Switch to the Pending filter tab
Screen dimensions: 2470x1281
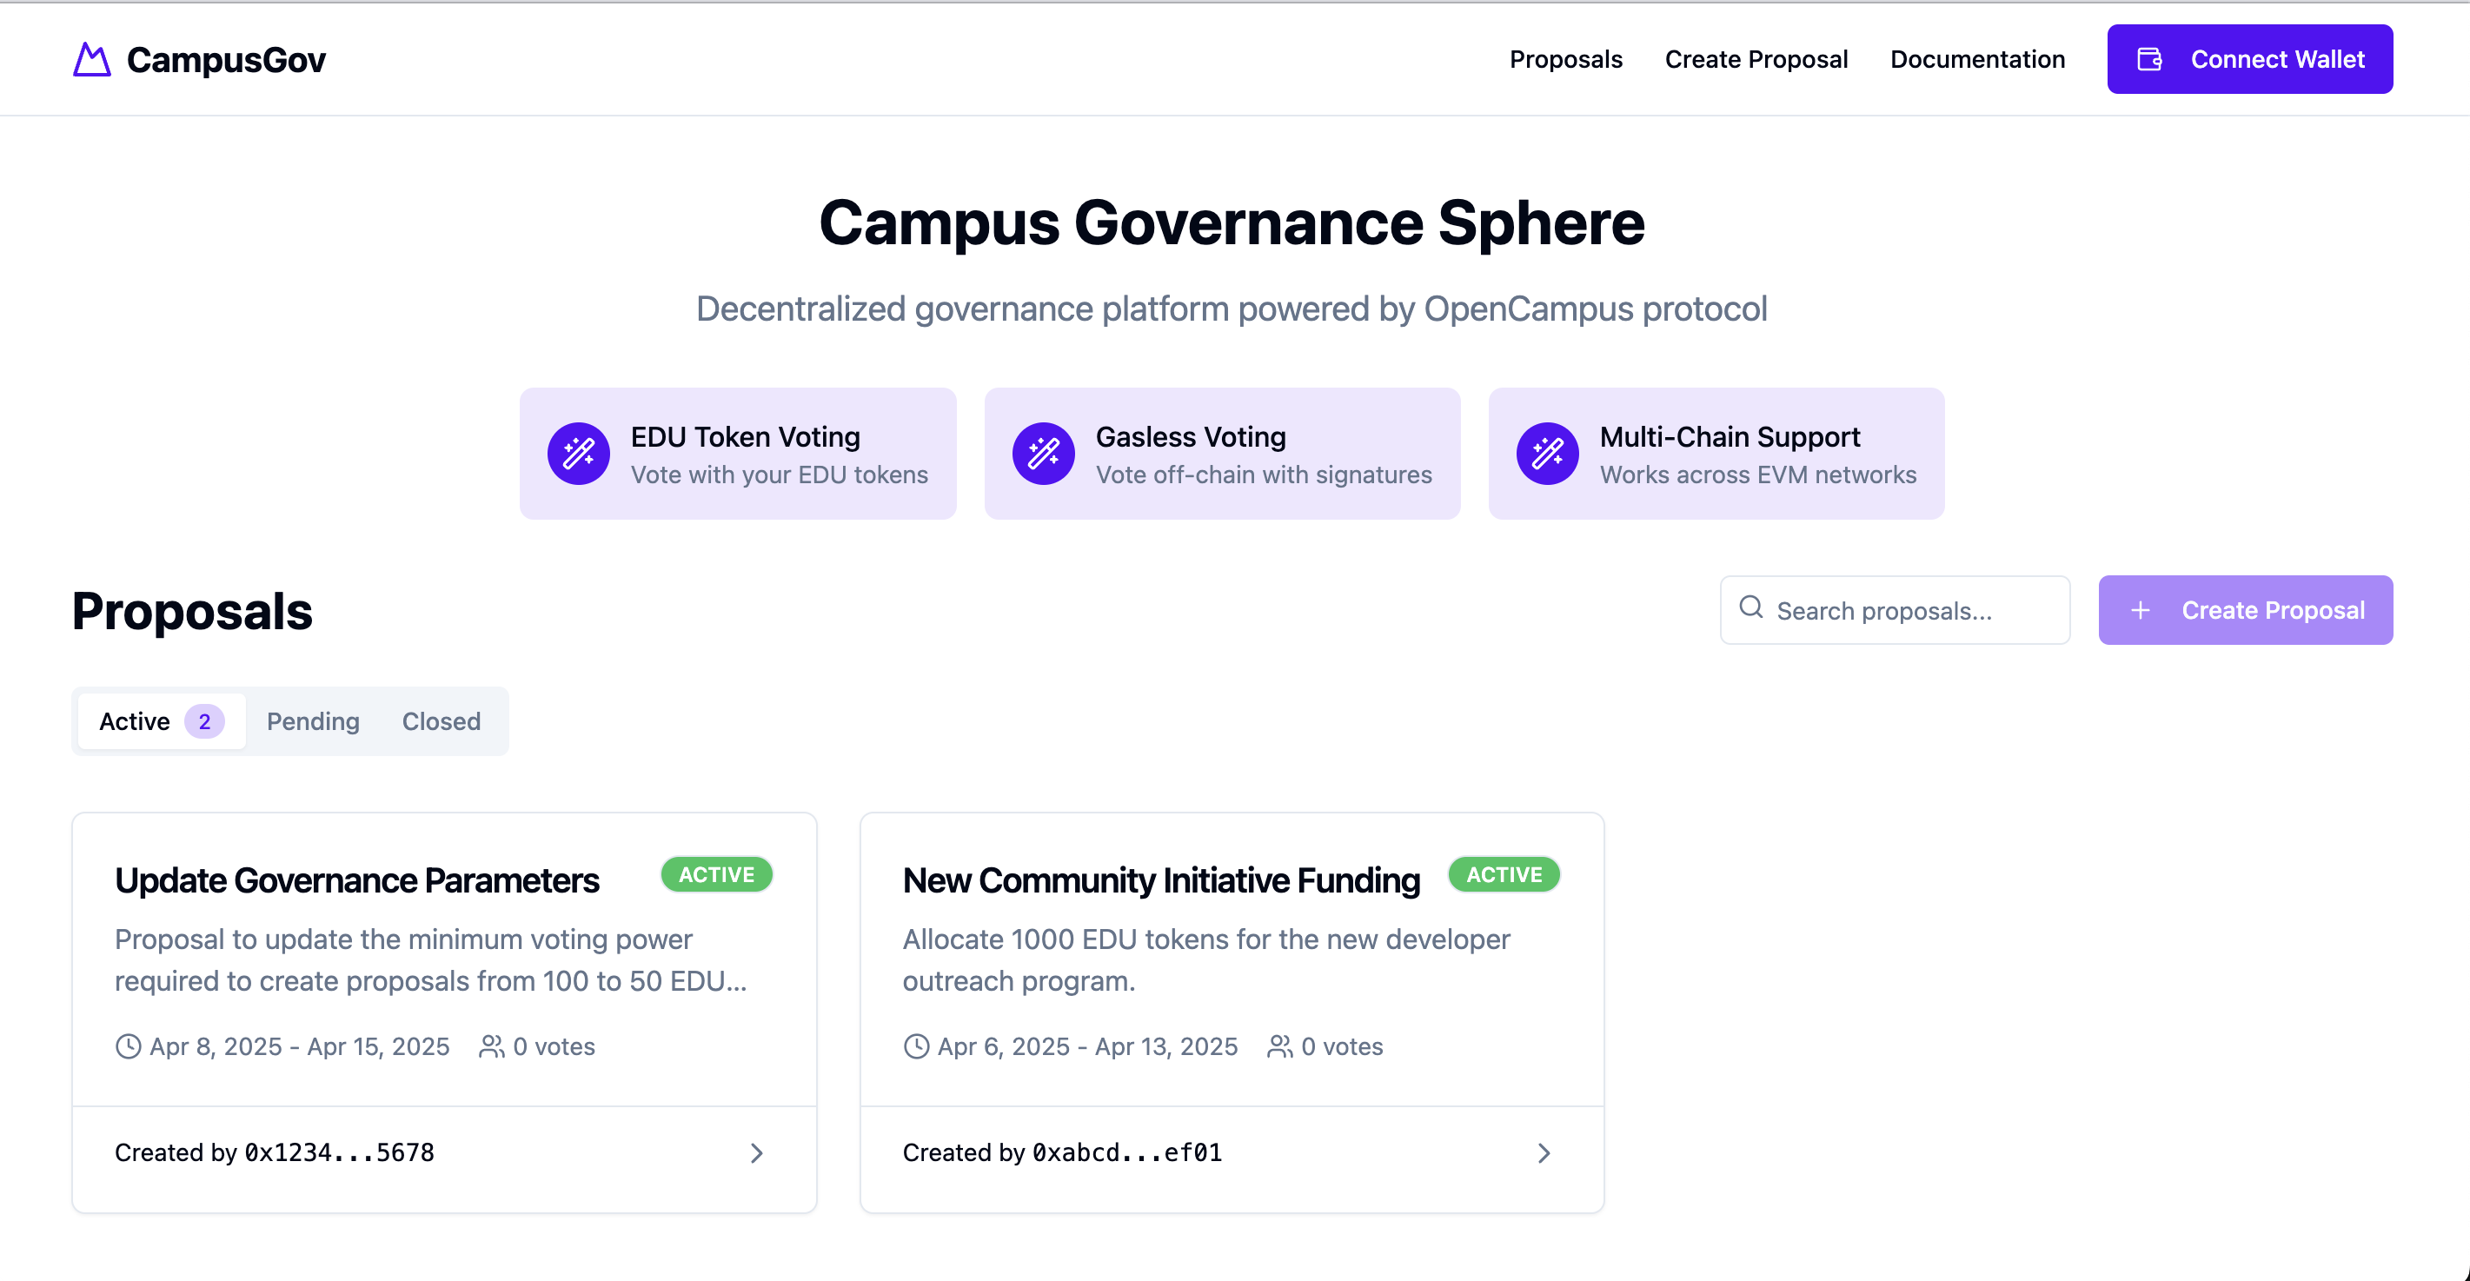pos(313,721)
